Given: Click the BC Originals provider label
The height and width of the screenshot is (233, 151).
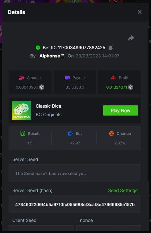Looking at the screenshot, I should 49,115.
